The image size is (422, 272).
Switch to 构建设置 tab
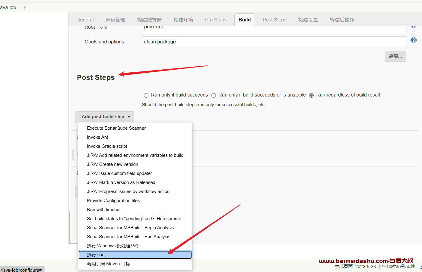308,20
